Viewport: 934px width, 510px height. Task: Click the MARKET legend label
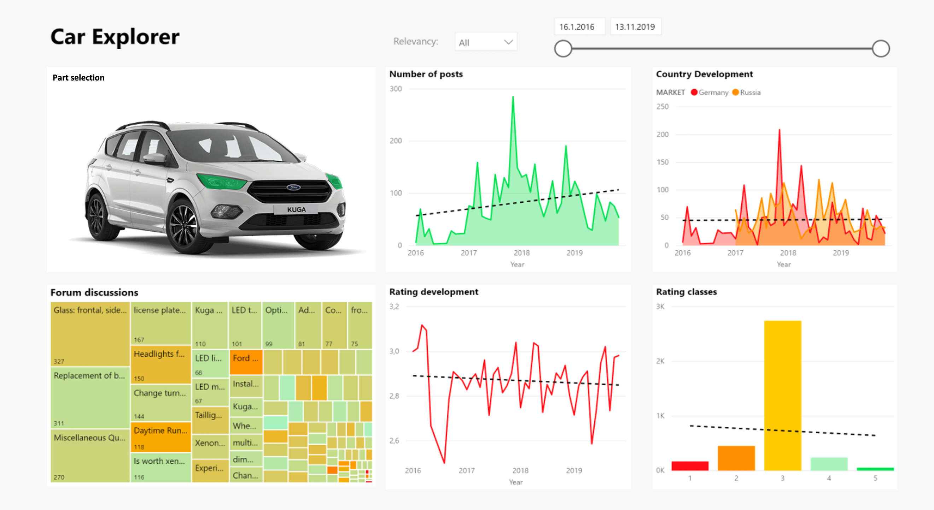click(x=670, y=93)
